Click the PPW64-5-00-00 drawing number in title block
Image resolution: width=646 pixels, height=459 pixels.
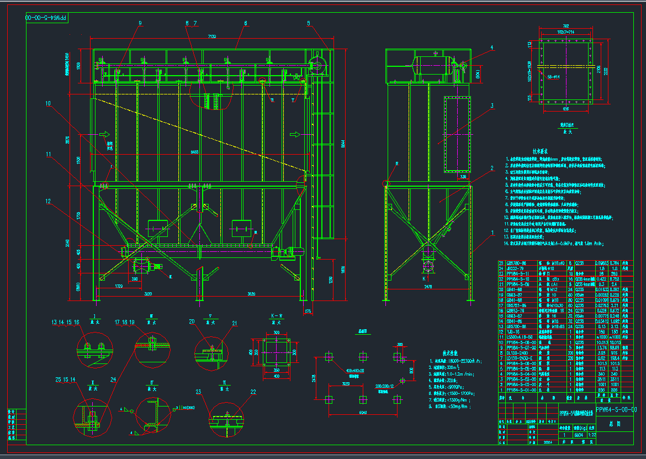pyautogui.click(x=616, y=410)
